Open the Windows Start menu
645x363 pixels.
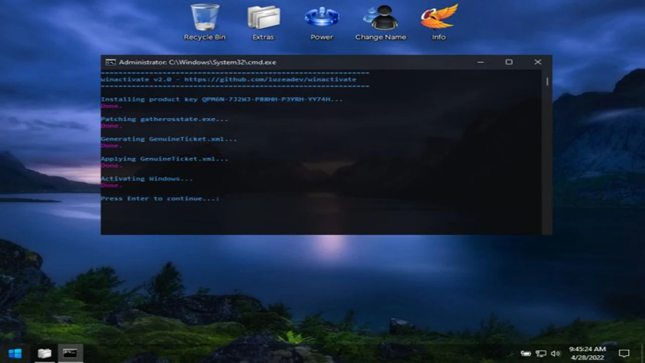[x=15, y=353]
